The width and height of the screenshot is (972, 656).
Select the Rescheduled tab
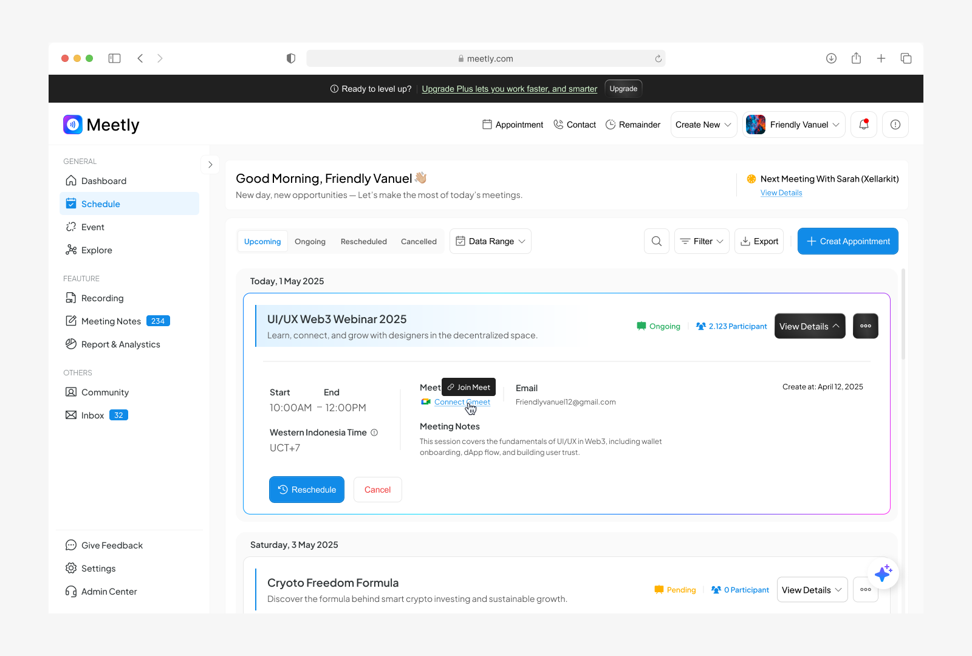coord(363,241)
